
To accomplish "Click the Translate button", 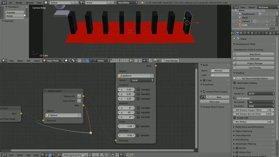I will click(14, 12).
